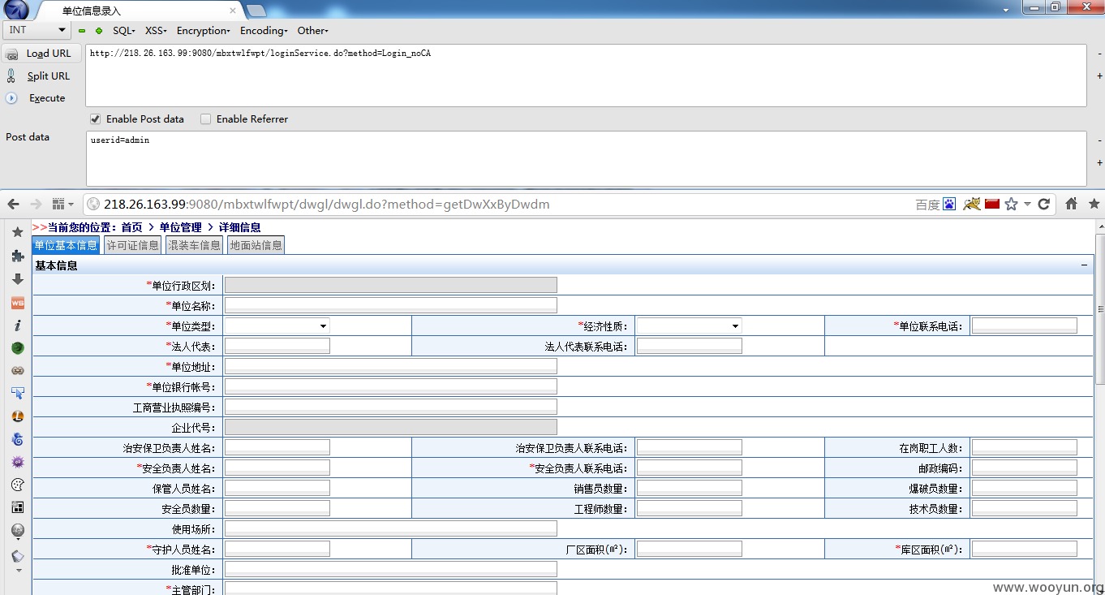Switch to 地面站信息 tab
This screenshot has height=595, width=1105.
[x=256, y=245]
